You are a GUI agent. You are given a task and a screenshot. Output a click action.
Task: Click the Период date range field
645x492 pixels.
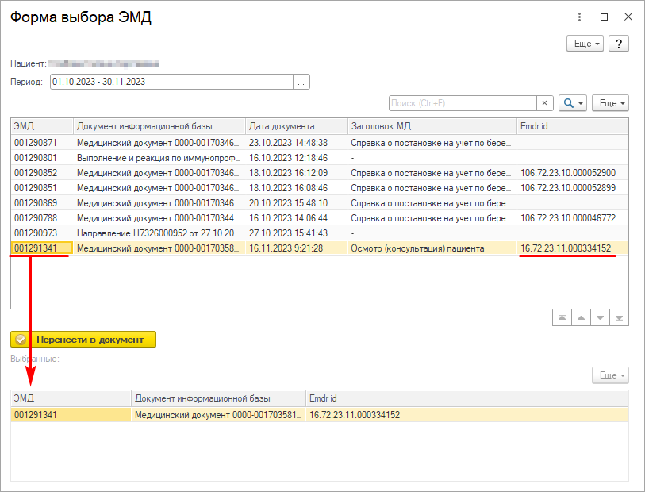171,82
